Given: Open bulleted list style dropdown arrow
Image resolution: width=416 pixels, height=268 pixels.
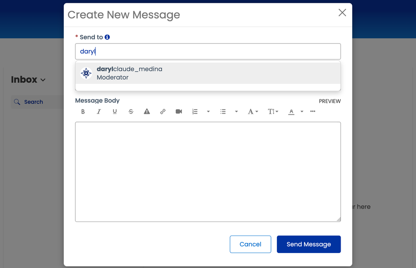Looking at the screenshot, I should [x=236, y=112].
